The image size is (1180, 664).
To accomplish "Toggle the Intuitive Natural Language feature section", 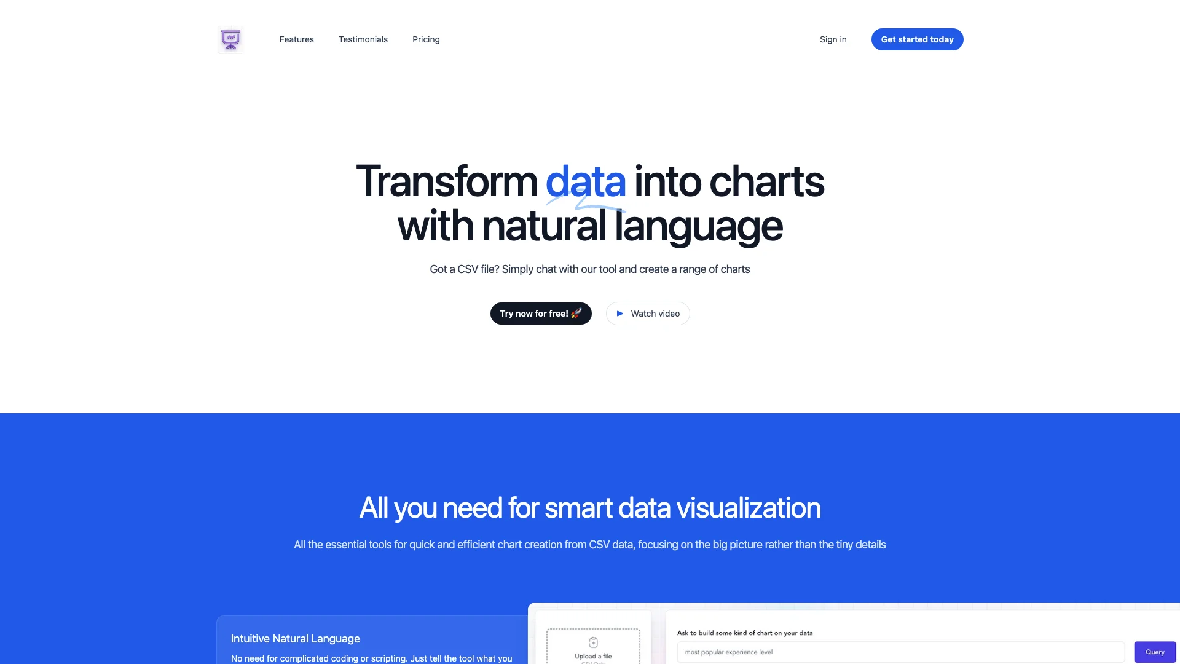I will (x=296, y=638).
